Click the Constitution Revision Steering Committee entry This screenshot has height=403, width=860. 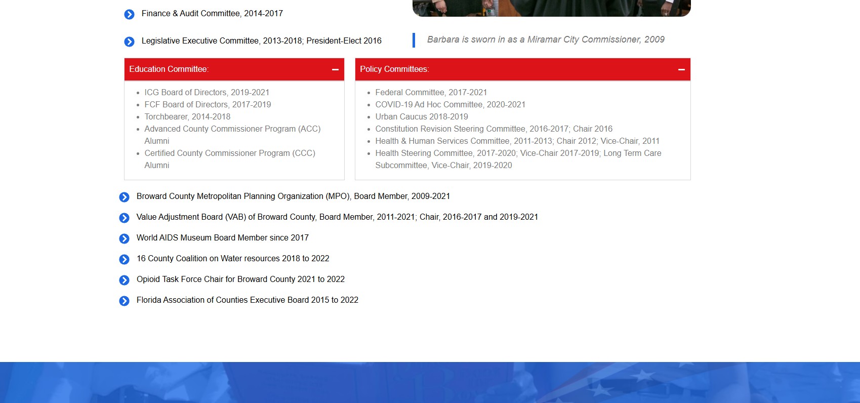pyautogui.click(x=494, y=129)
